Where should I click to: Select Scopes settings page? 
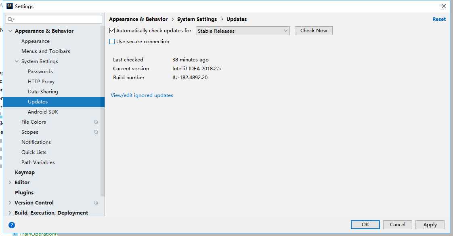pyautogui.click(x=30, y=132)
